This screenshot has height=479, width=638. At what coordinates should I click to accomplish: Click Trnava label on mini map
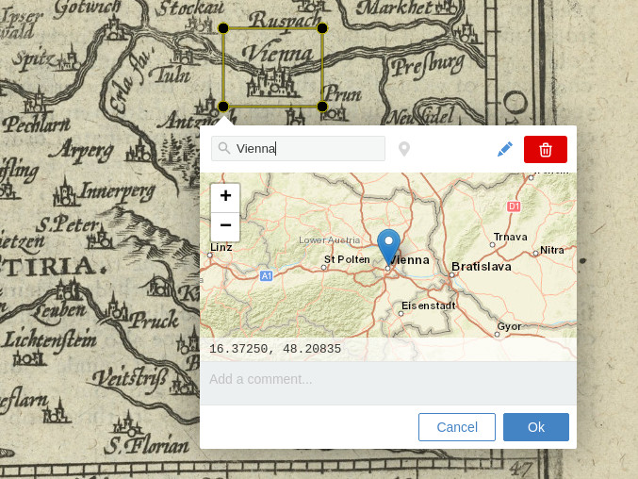tap(510, 237)
